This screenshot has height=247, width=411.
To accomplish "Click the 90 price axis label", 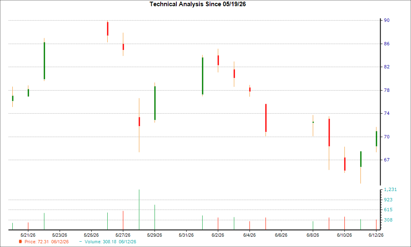I will [x=387, y=20].
